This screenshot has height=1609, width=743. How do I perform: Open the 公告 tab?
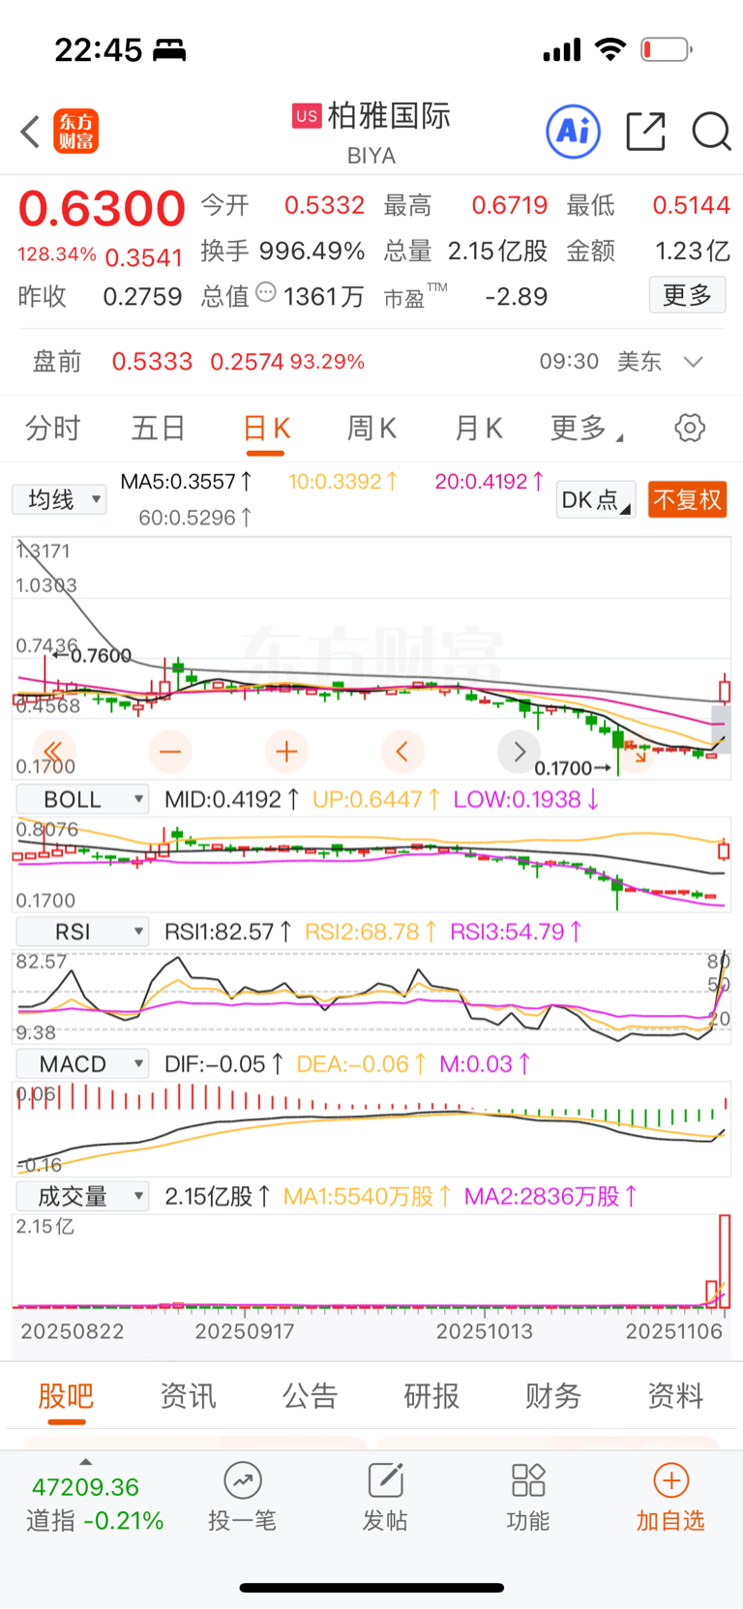coord(310,1396)
